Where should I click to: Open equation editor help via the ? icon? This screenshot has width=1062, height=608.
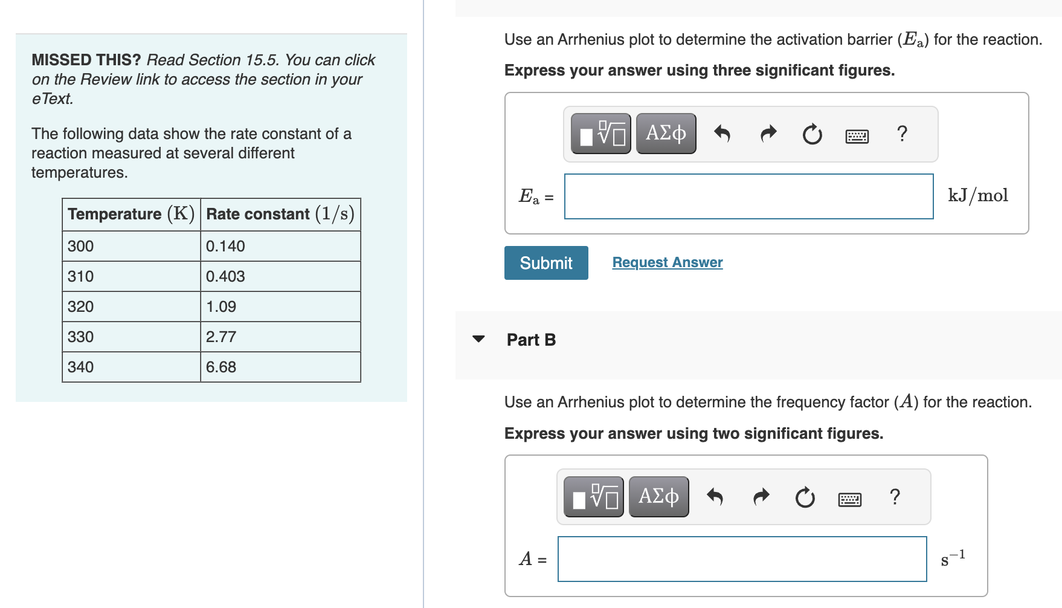[x=901, y=134]
